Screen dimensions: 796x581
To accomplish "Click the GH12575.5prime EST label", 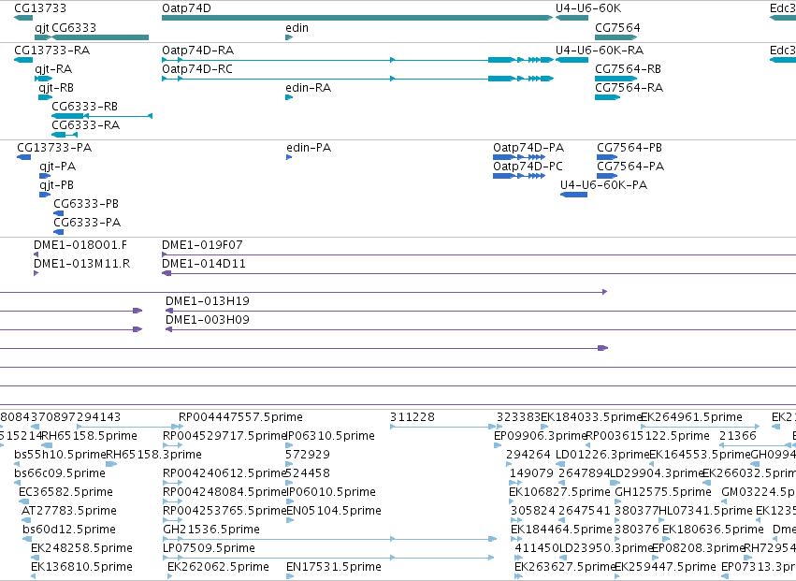I will pos(663,493).
